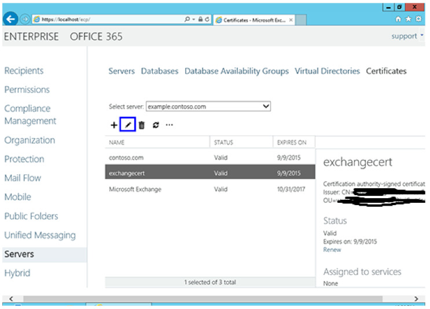Click the browser forward arrow button
The width and height of the screenshot is (430, 309).
(25, 20)
